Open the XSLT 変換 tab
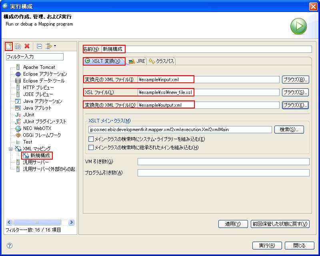320x256 pixels. click(x=103, y=61)
